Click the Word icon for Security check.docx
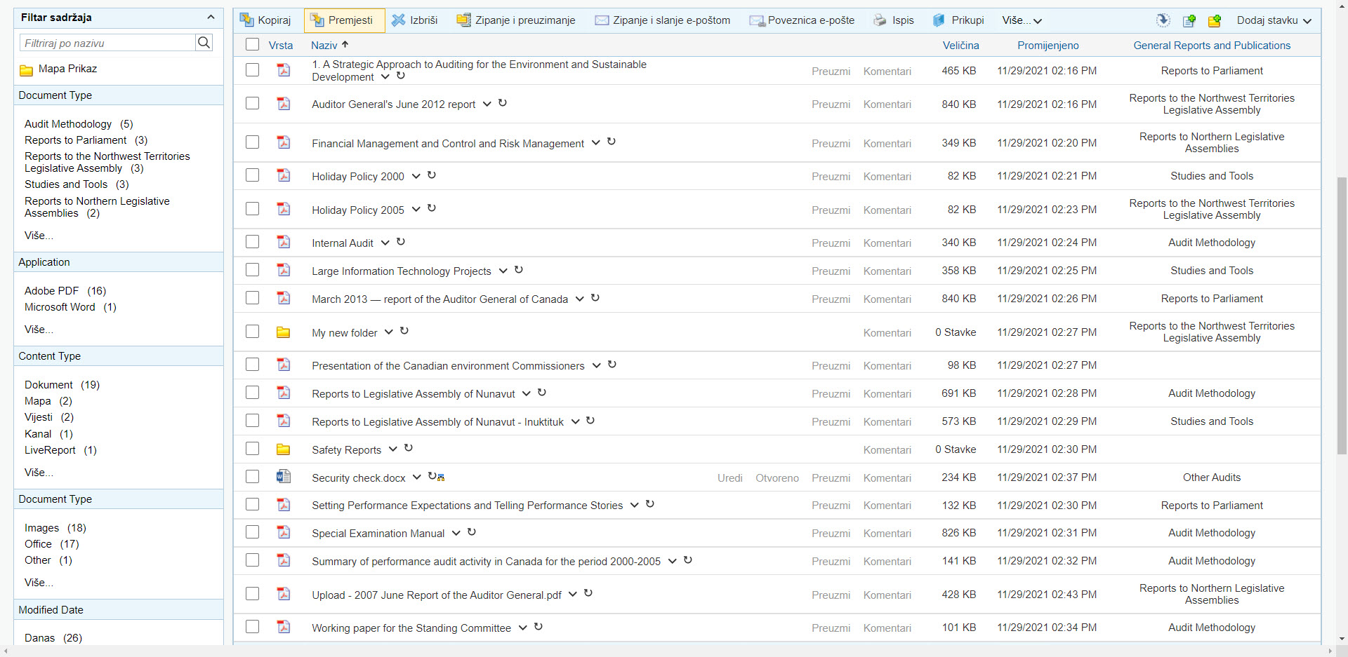This screenshot has height=657, width=1348. point(283,477)
